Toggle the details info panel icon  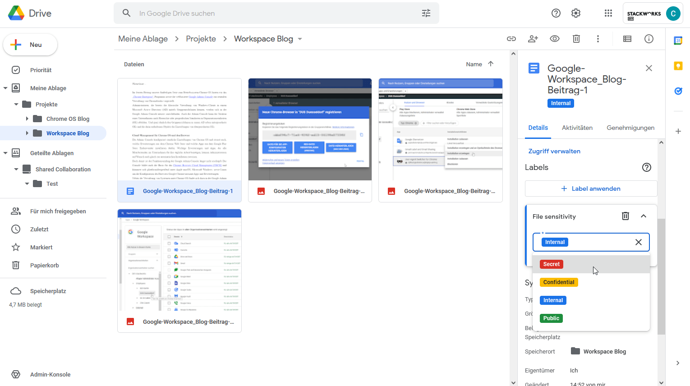point(649,39)
